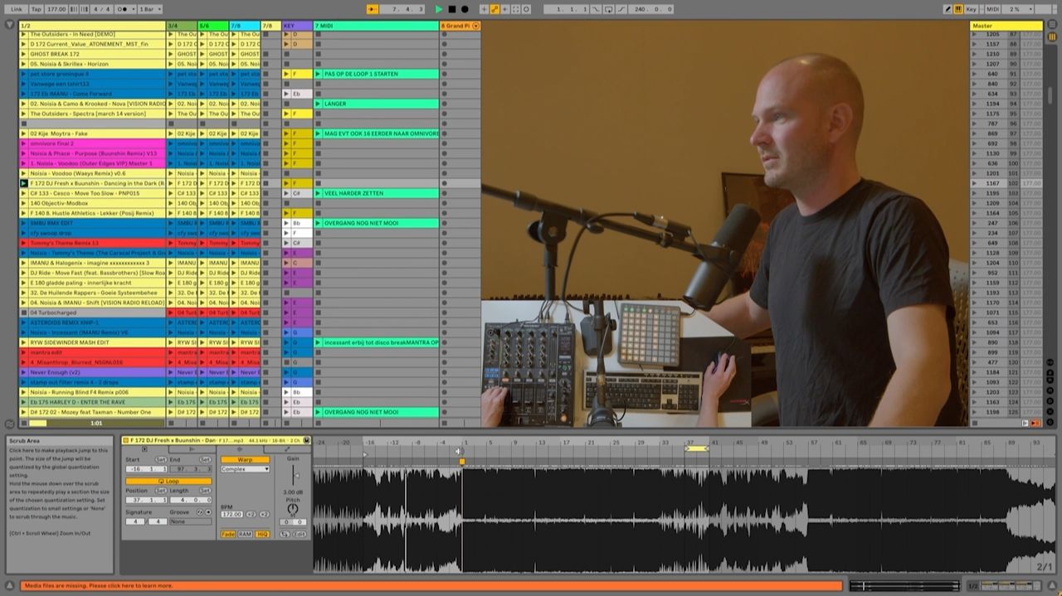The width and height of the screenshot is (1062, 596).
Task: Click the Pitch transpose knob
Action: 293,508
